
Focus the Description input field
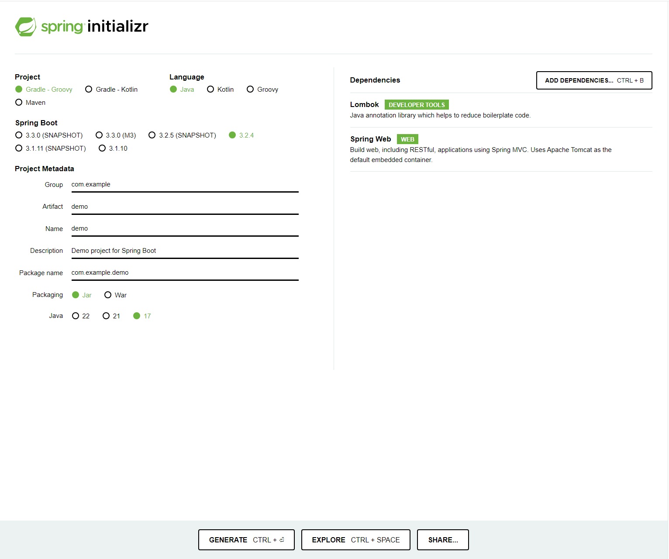[x=185, y=251]
